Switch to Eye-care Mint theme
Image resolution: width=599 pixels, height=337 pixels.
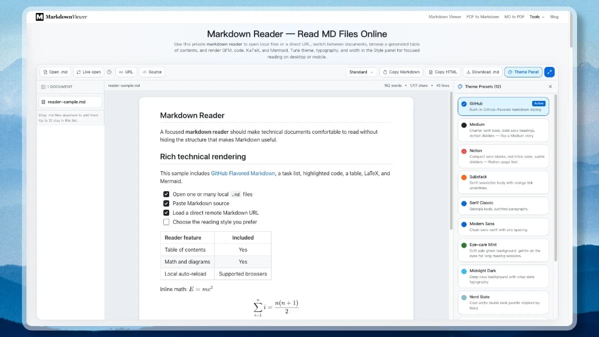pyautogui.click(x=503, y=250)
